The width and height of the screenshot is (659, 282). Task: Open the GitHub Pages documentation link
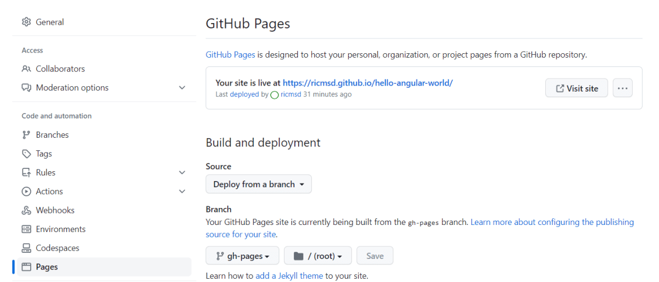pyautogui.click(x=231, y=55)
